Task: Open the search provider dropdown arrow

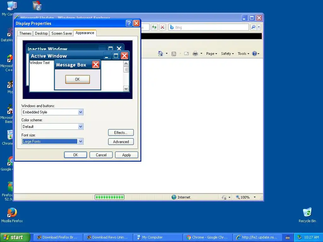Action: 259,27
